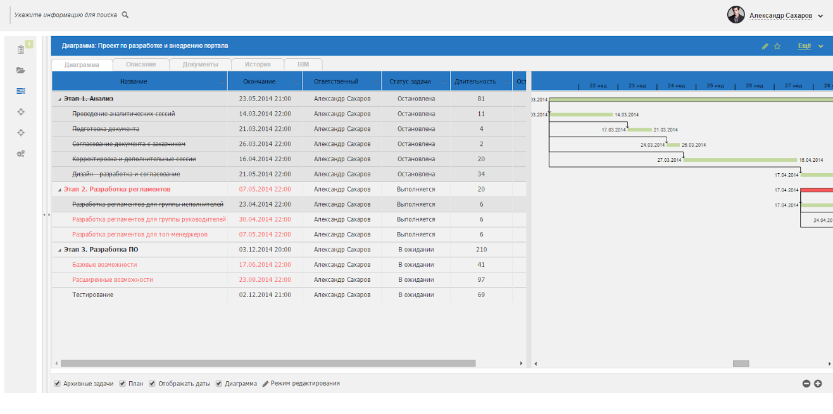Collapse the Этап 1. Анализ tree row

coord(60,99)
